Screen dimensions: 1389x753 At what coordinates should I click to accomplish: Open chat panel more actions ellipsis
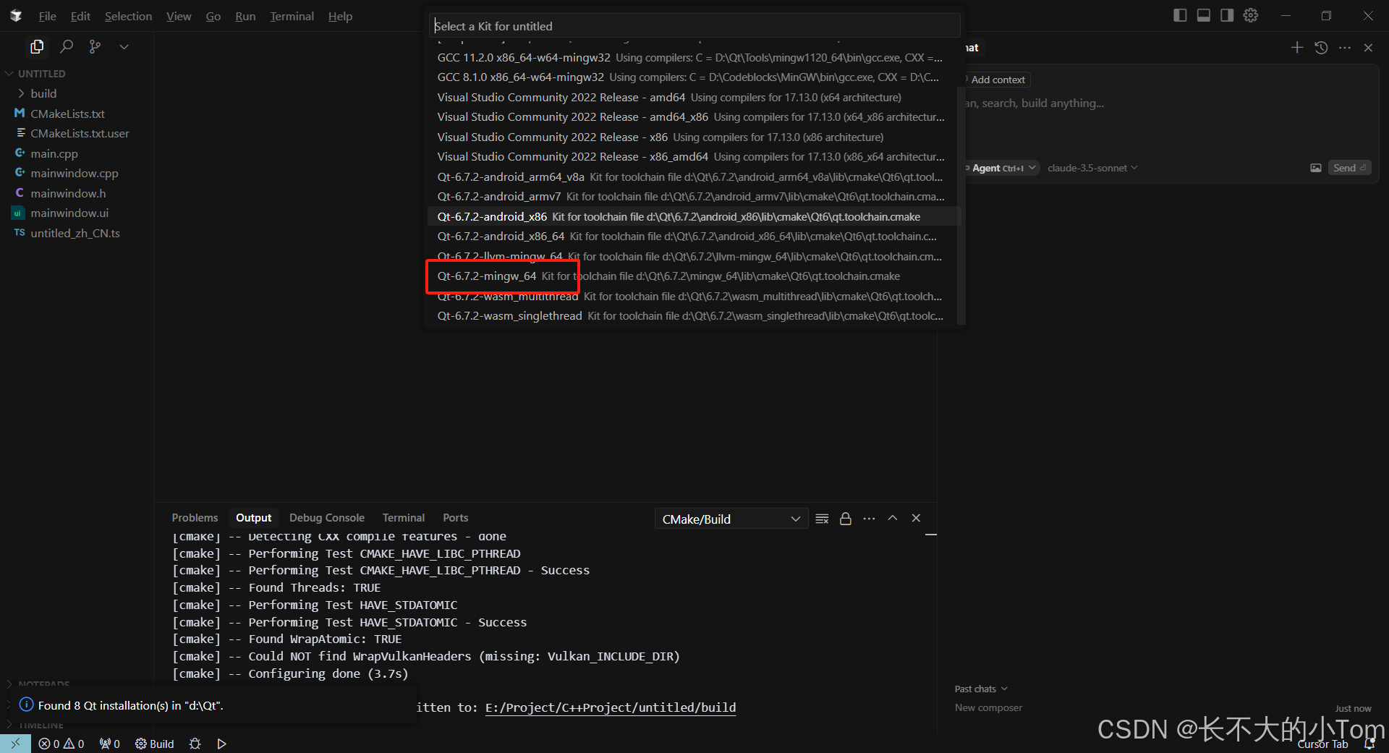tap(1345, 48)
